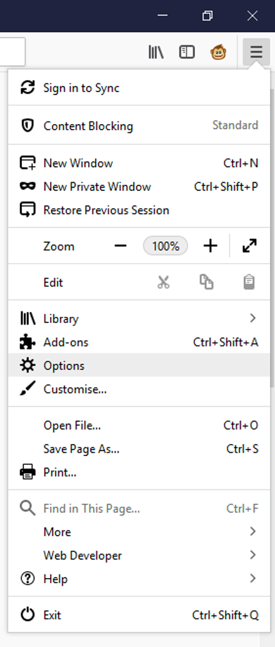
Task: Open Content Blocking Standard setting
Action: pos(139,125)
